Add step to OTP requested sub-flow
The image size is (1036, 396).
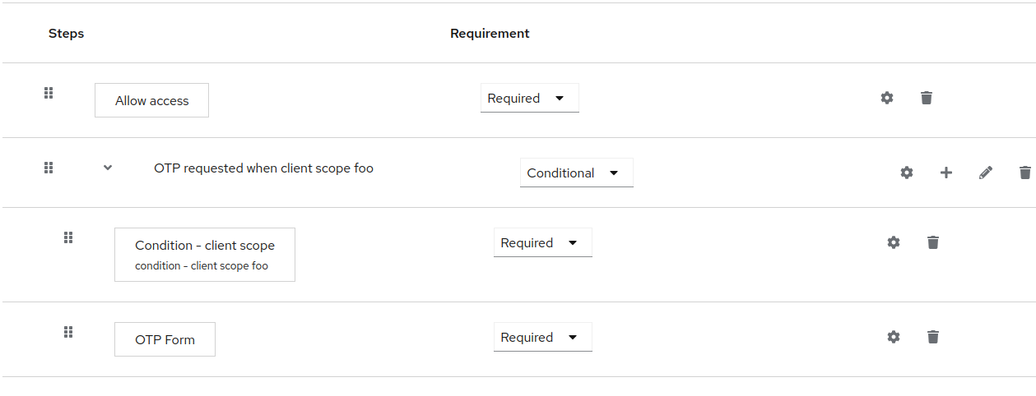pos(945,173)
